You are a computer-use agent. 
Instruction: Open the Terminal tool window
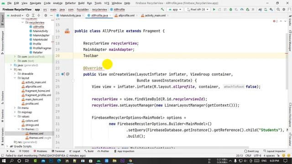(58, 151)
